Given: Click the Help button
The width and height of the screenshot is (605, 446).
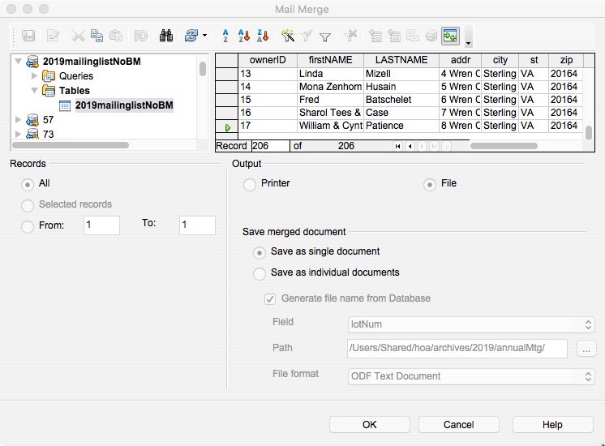Looking at the screenshot, I should 551,424.
